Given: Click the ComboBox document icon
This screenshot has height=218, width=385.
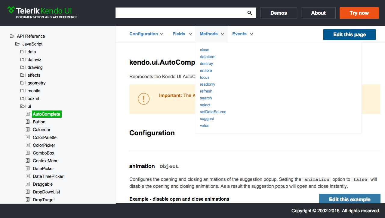Looking at the screenshot, I should coord(28,153).
